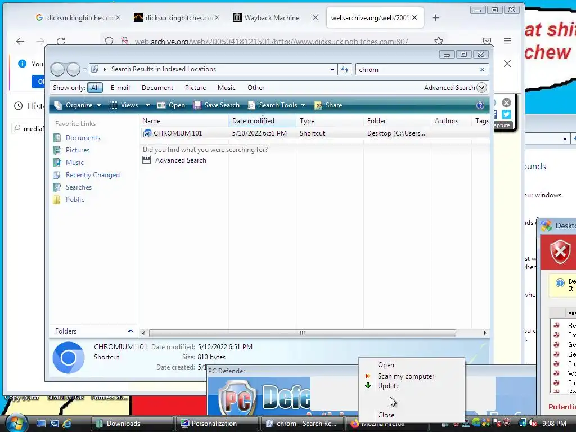Select the All filter in Show only
The height and width of the screenshot is (432, 576).
coord(95,87)
